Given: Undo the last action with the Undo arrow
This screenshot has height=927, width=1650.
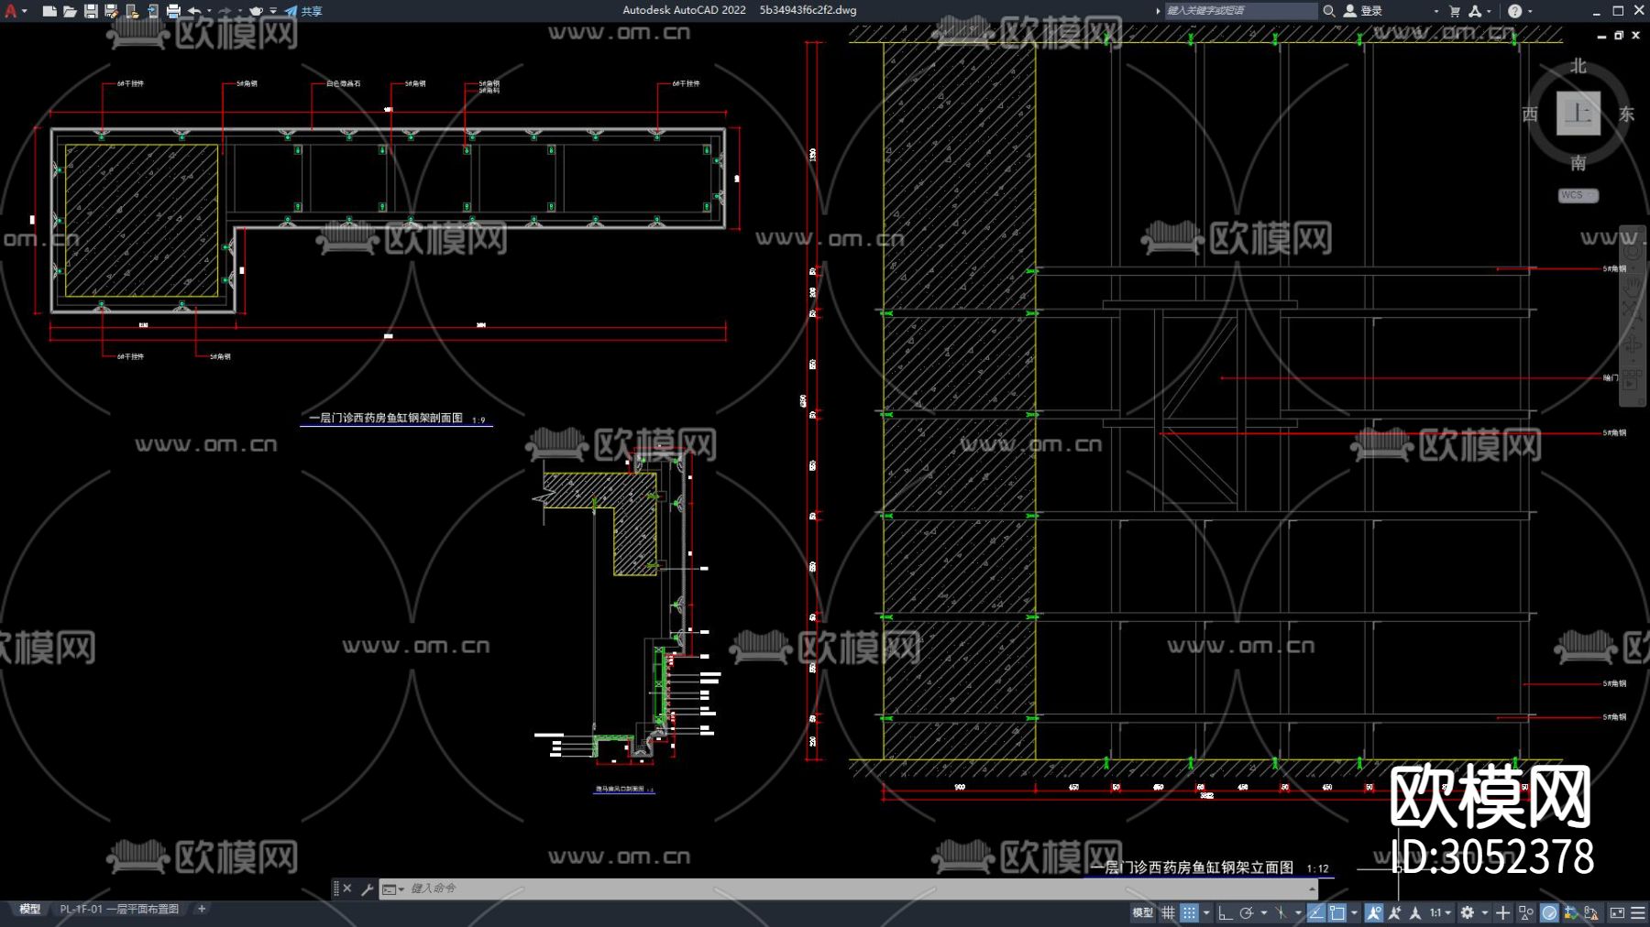Looking at the screenshot, I should coord(194,11).
